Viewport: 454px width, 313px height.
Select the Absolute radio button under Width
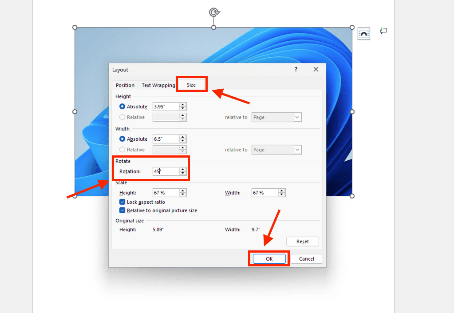coord(122,139)
